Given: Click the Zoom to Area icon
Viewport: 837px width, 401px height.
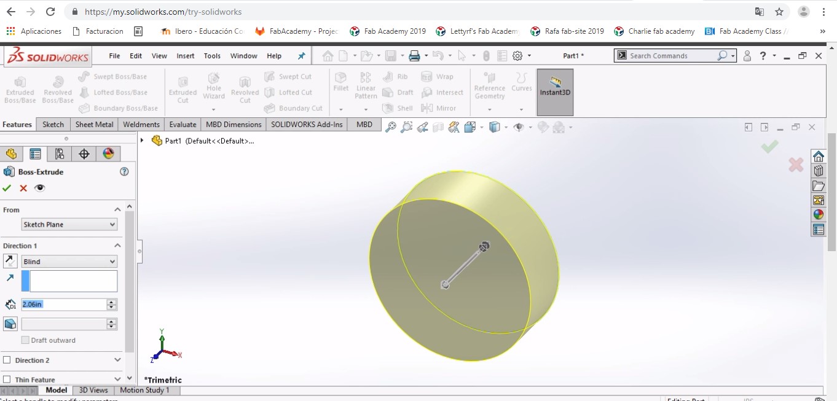Looking at the screenshot, I should (x=406, y=127).
